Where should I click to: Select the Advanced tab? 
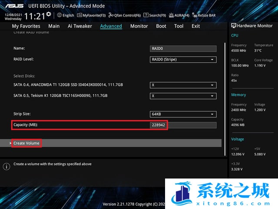coord(111,26)
